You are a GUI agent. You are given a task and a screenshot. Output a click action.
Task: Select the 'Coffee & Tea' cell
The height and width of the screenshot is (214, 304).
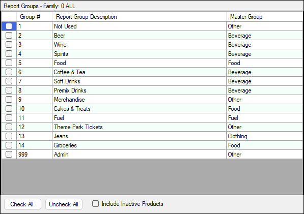139,72
